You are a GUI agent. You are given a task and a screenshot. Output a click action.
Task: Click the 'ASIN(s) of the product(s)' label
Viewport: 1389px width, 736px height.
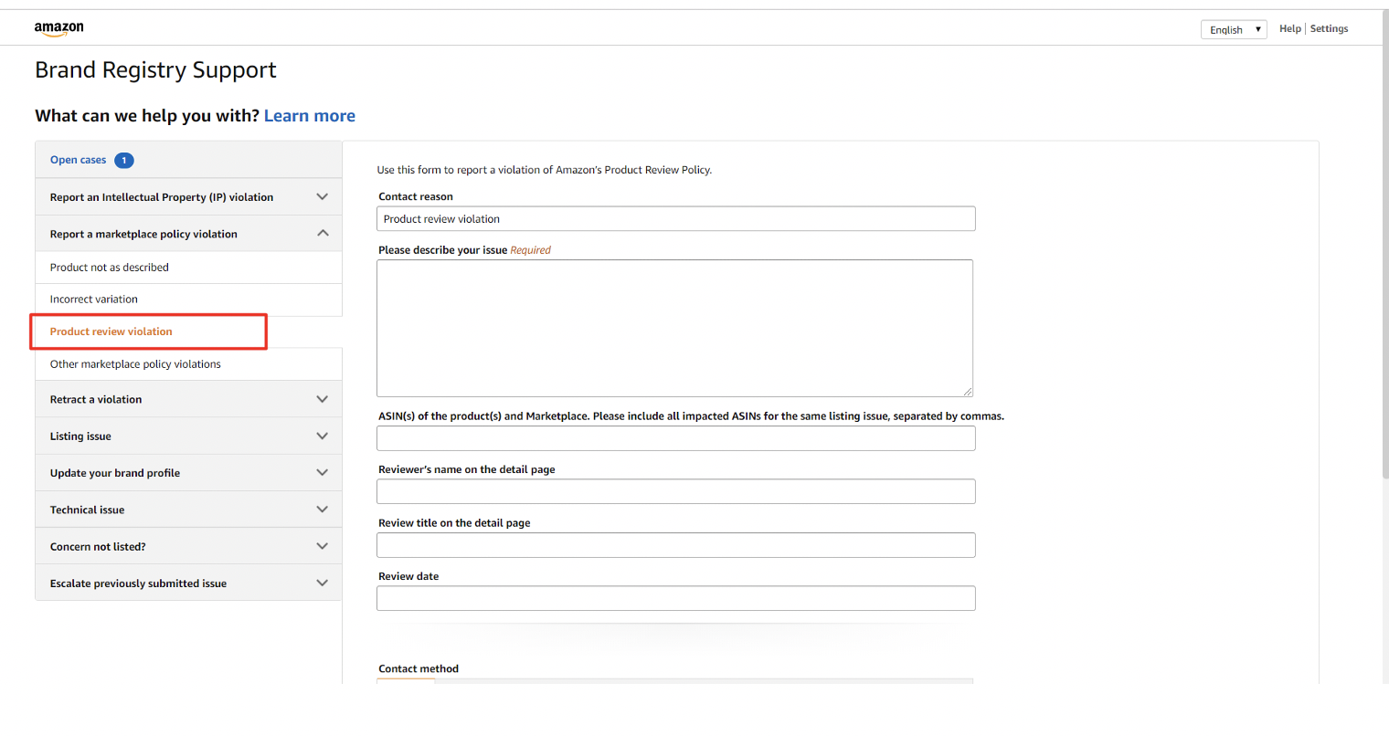tap(691, 416)
